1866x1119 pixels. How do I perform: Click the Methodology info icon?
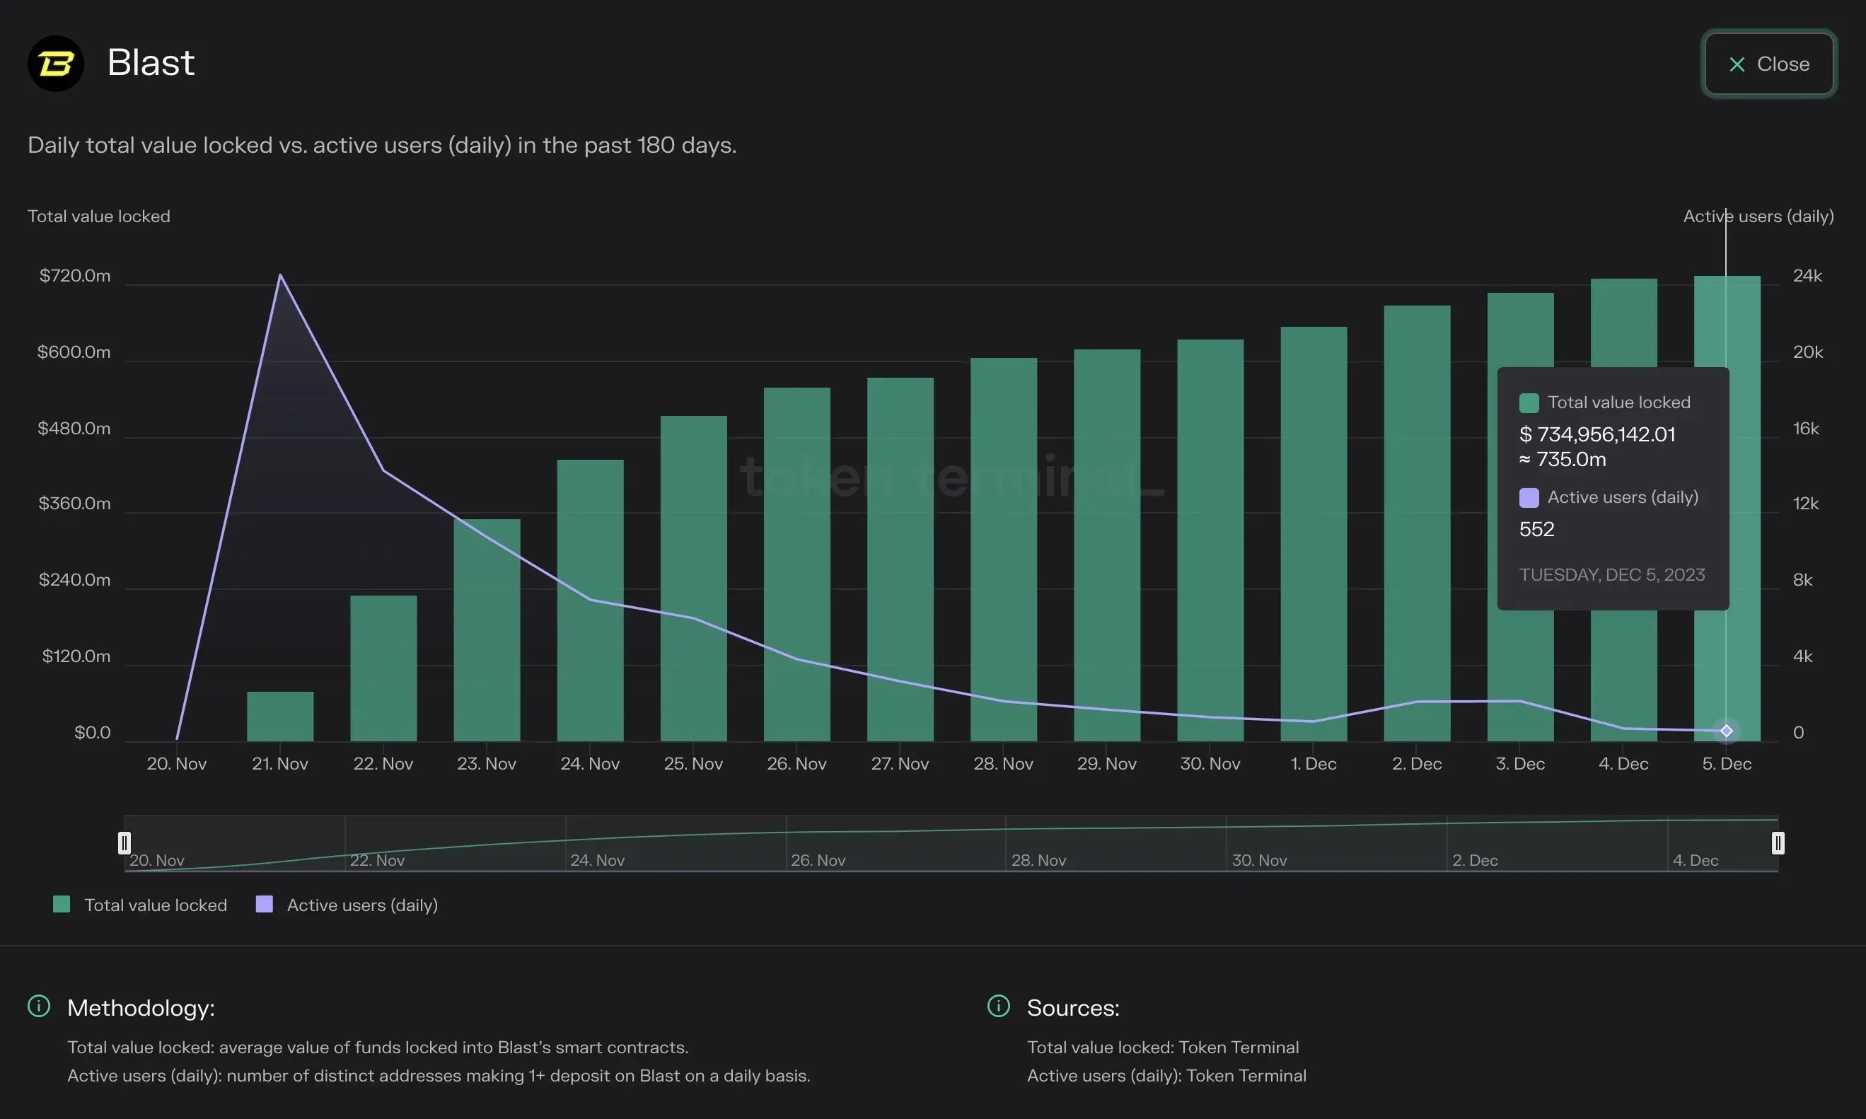click(38, 1006)
